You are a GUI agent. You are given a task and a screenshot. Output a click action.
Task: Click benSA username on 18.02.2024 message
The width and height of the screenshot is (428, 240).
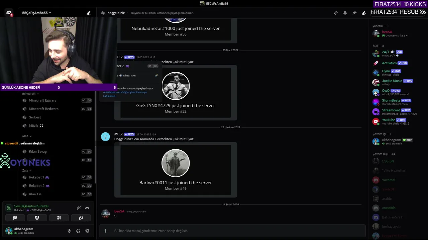[119, 211]
